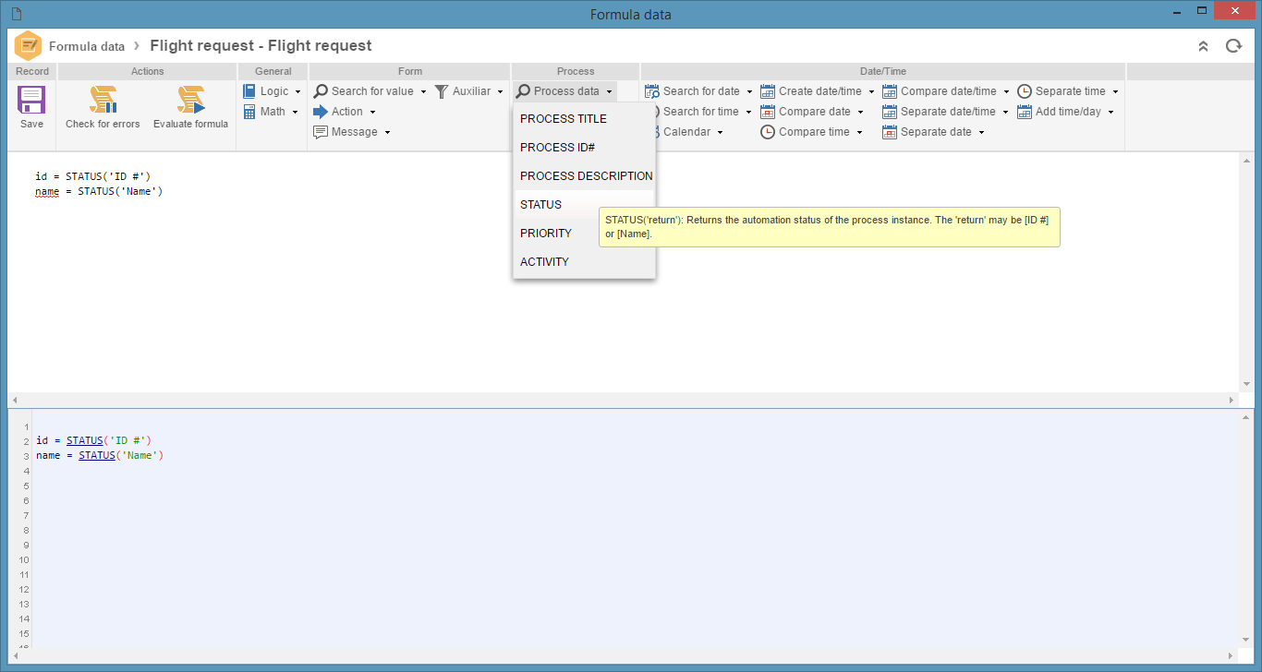
Task: Click the Math calculator icon
Action: pyautogui.click(x=249, y=112)
